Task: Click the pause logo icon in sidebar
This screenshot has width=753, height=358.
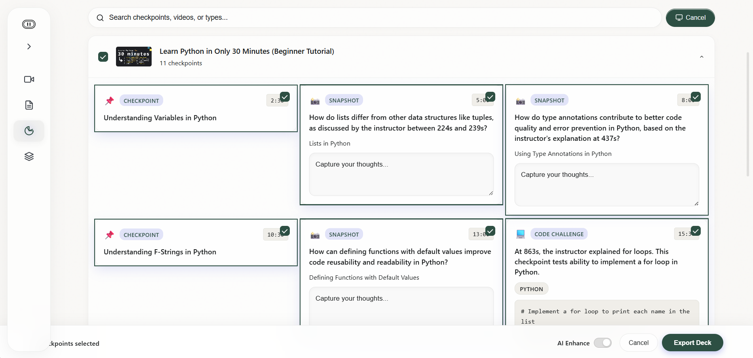Action: [29, 24]
